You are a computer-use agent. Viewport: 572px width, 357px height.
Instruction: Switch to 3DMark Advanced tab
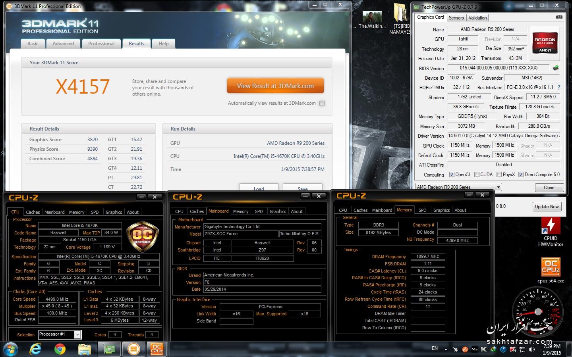[63, 44]
